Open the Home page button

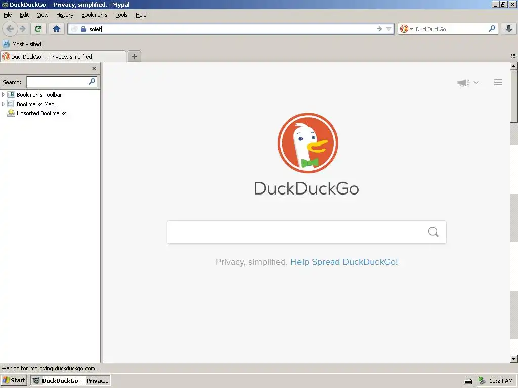(x=57, y=29)
